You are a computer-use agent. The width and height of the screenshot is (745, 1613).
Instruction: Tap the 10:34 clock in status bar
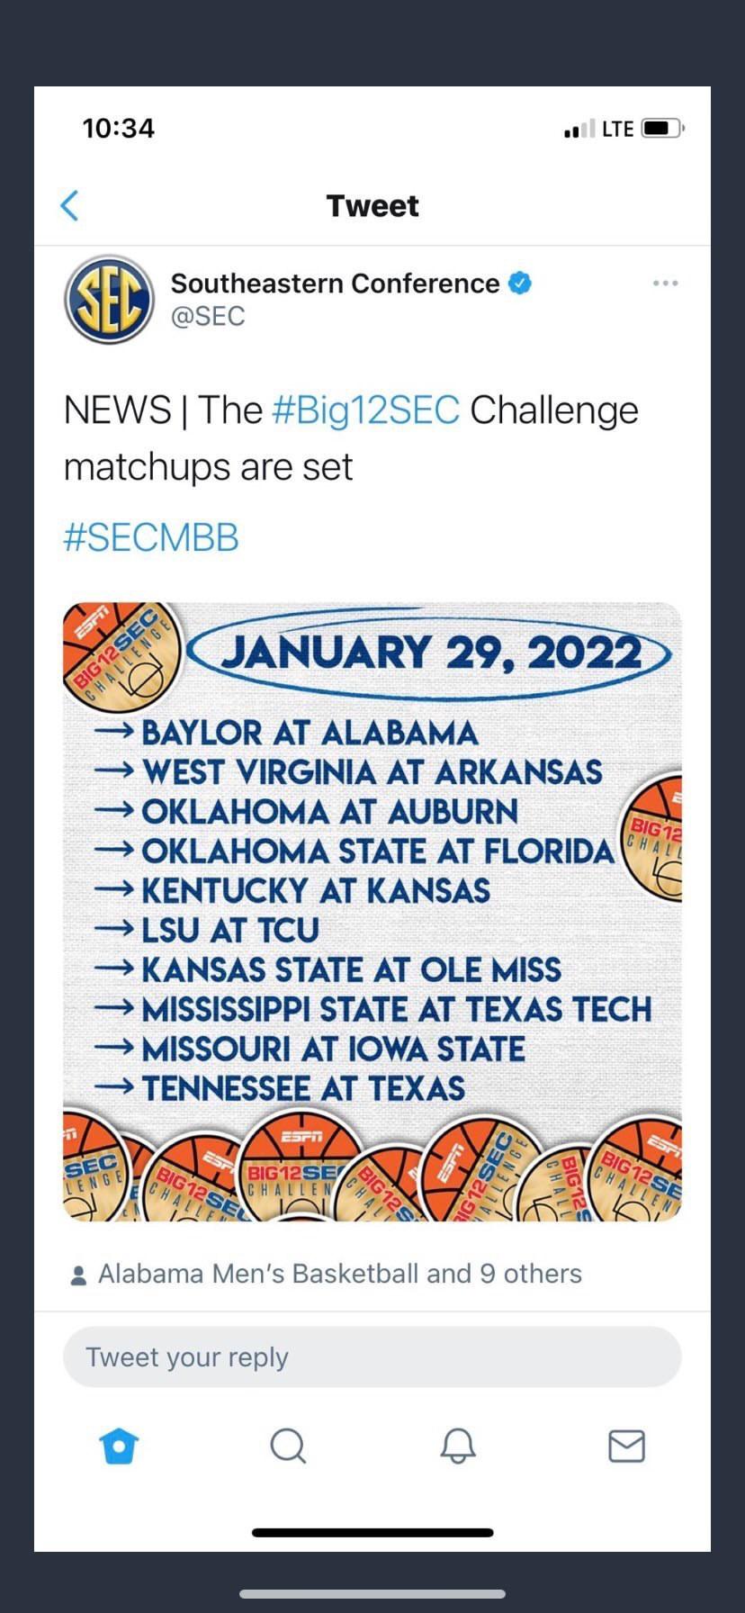(119, 129)
